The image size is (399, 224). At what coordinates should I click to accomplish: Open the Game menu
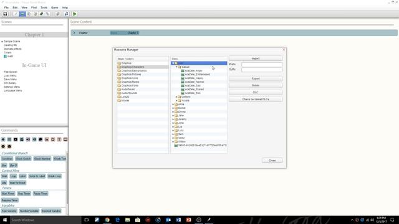[x=54, y=7]
